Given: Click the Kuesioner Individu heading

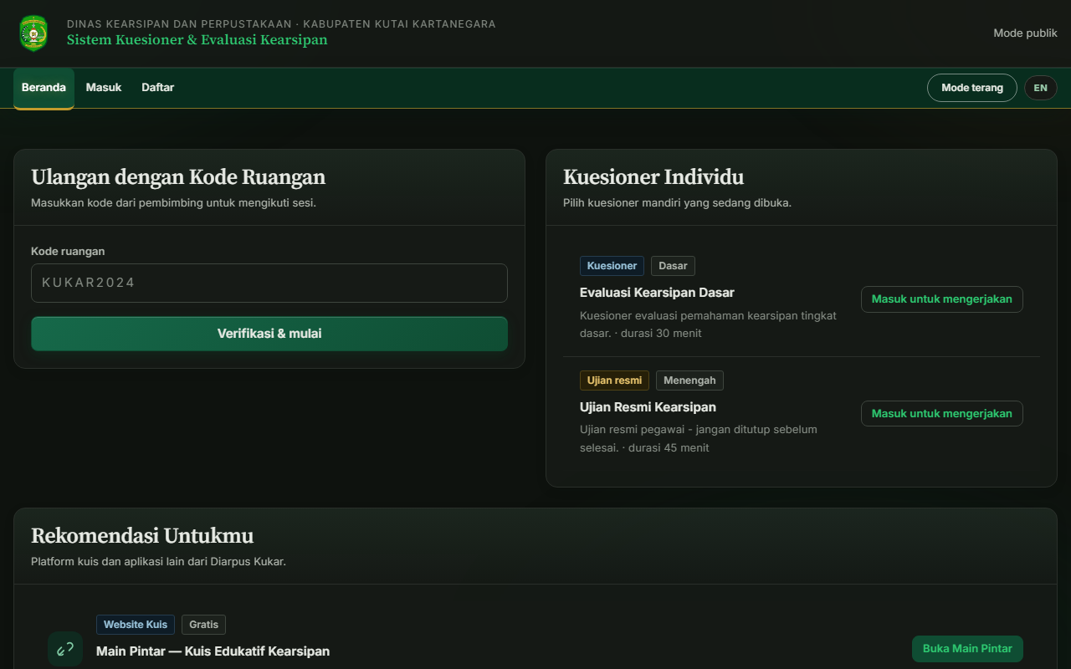Looking at the screenshot, I should pyautogui.click(x=653, y=177).
